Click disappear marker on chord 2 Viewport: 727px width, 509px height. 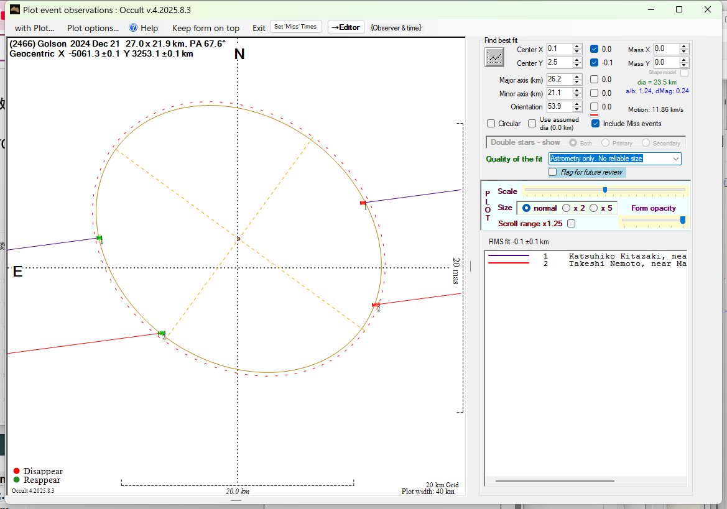(375, 305)
